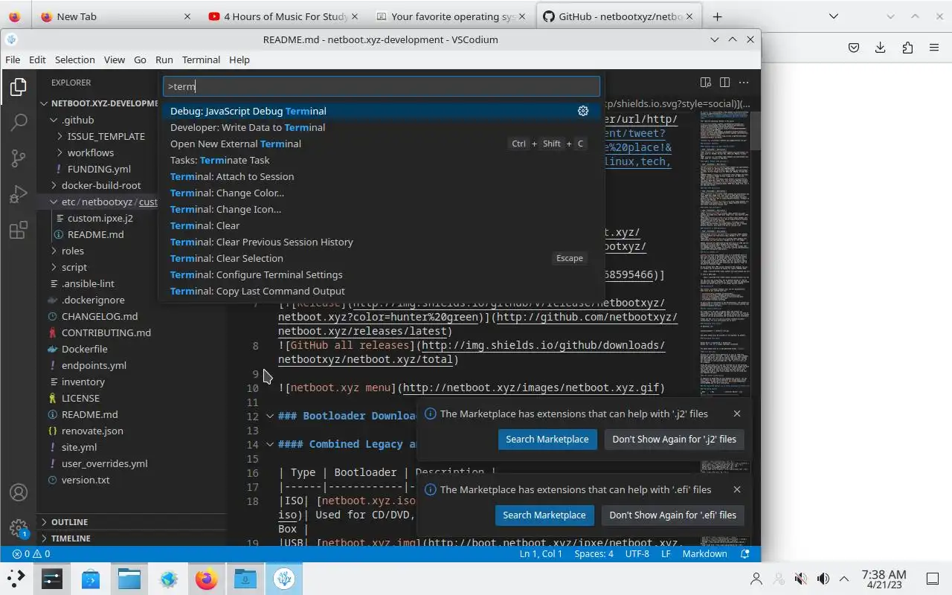Open the Selection menu

pyautogui.click(x=75, y=59)
